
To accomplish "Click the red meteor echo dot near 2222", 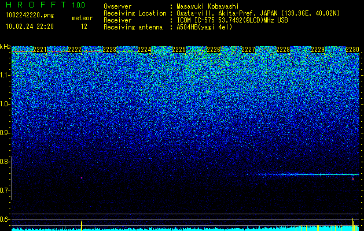I will coord(82,178).
